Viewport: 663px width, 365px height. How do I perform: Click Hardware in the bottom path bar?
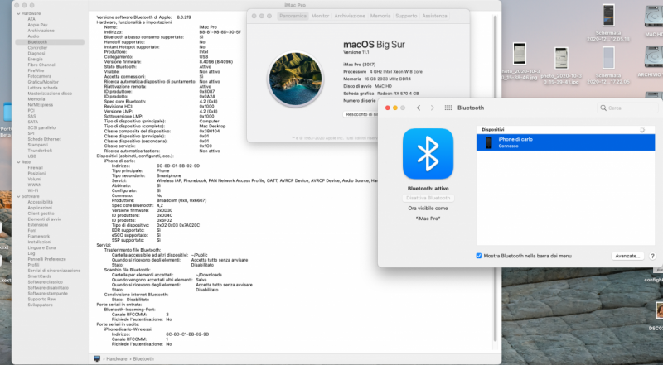point(117,358)
